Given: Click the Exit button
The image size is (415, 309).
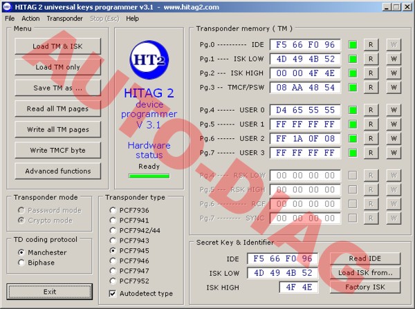Looking at the screenshot, I should coord(50,292).
